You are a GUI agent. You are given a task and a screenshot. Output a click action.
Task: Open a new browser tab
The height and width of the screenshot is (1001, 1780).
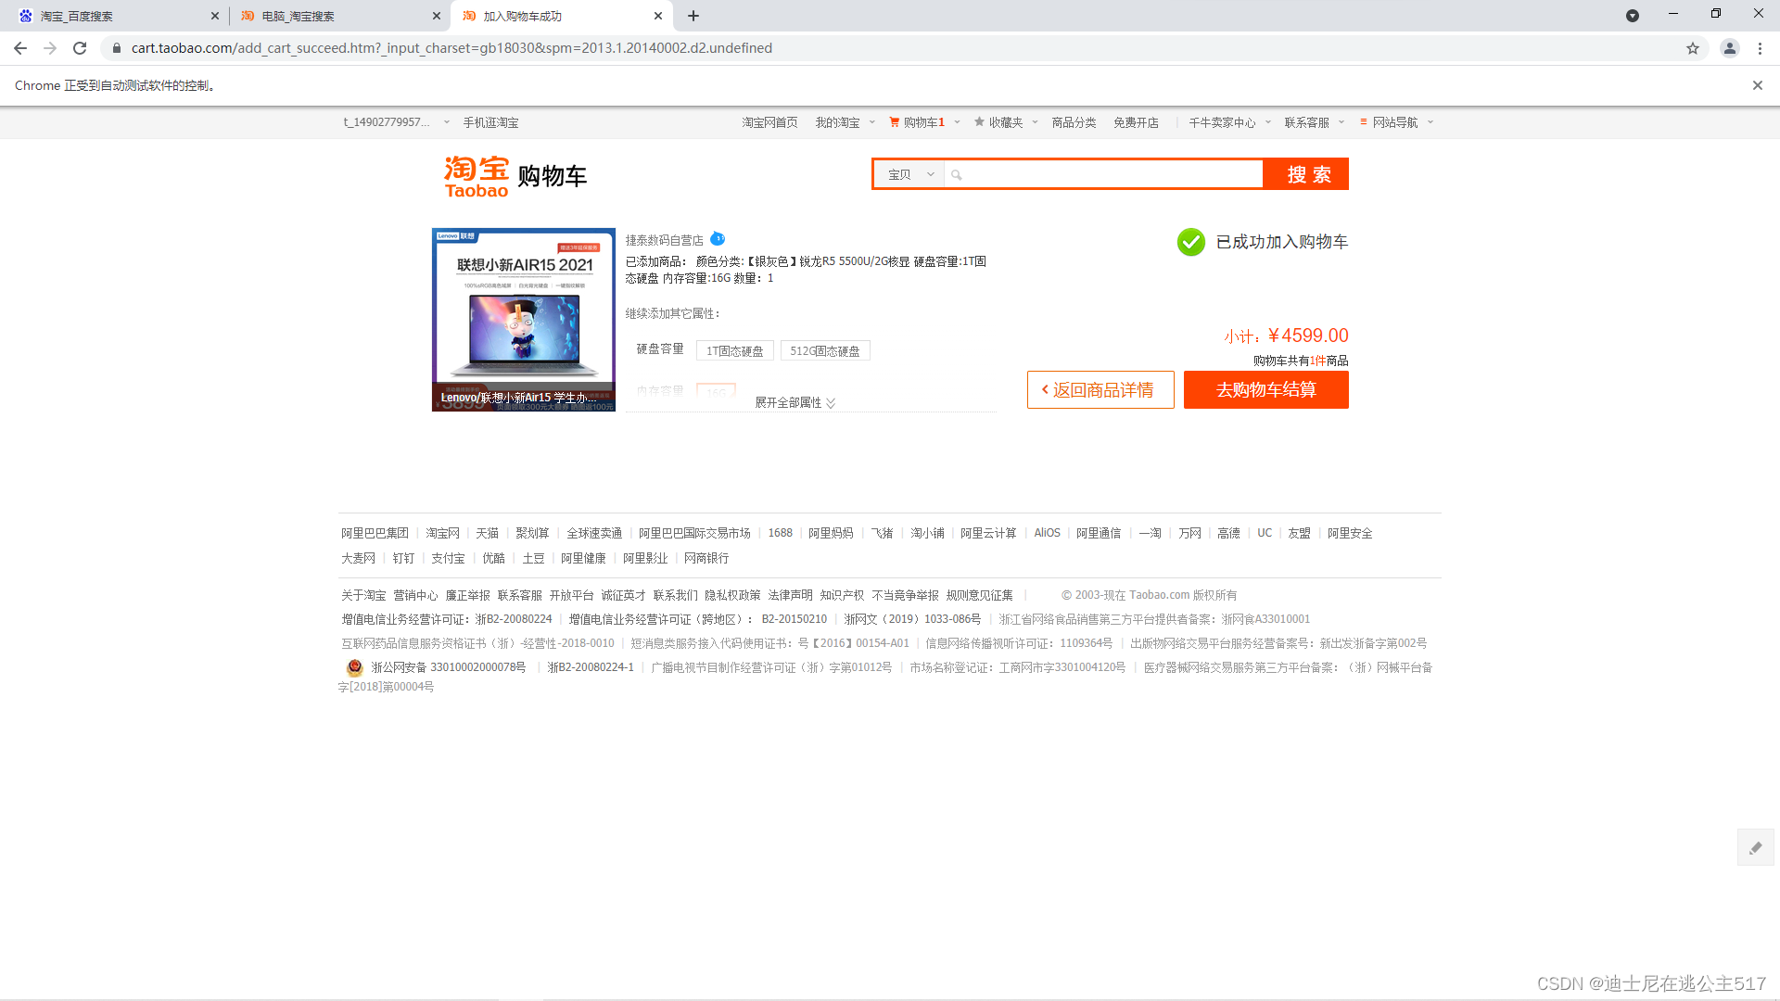click(693, 16)
